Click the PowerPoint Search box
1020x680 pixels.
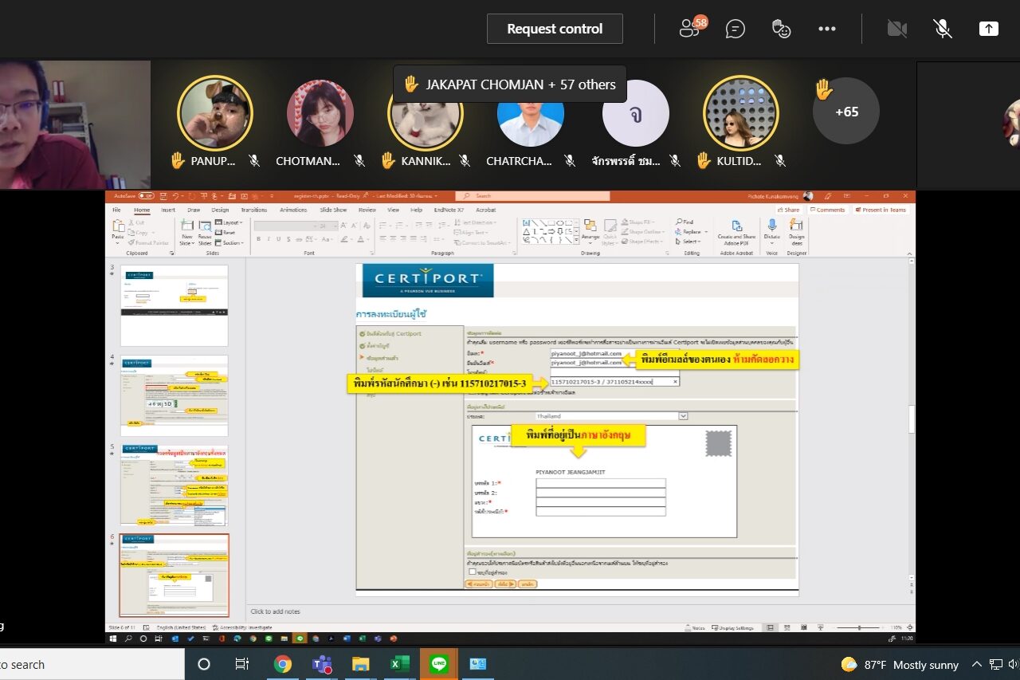(532, 195)
